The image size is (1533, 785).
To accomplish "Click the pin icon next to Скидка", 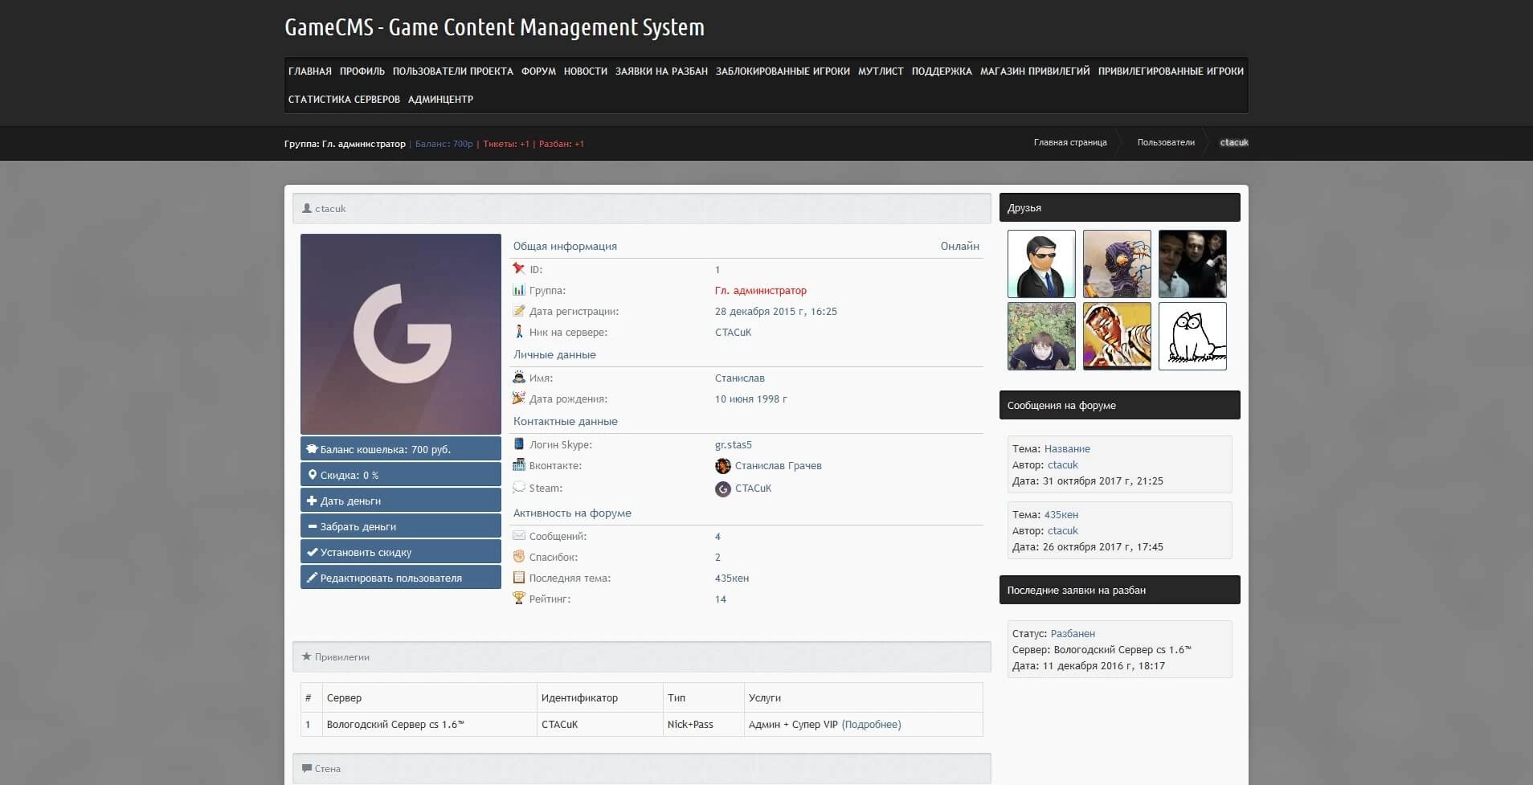I will point(312,475).
